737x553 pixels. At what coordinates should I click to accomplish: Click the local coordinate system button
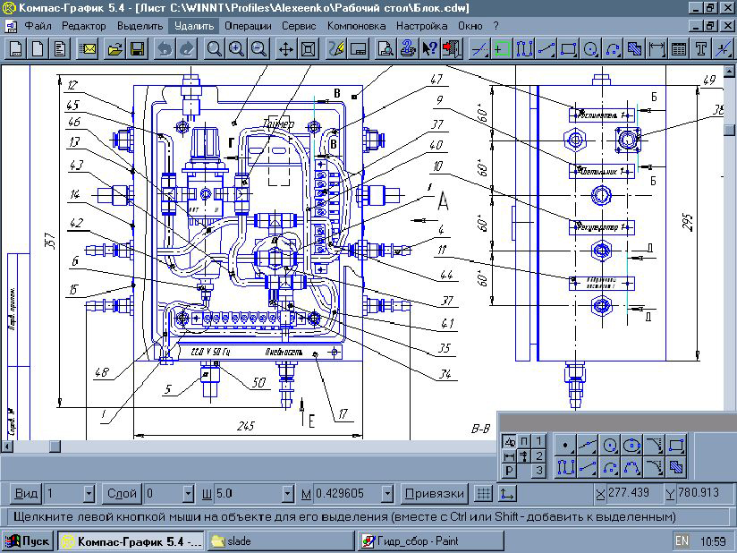[x=506, y=494]
